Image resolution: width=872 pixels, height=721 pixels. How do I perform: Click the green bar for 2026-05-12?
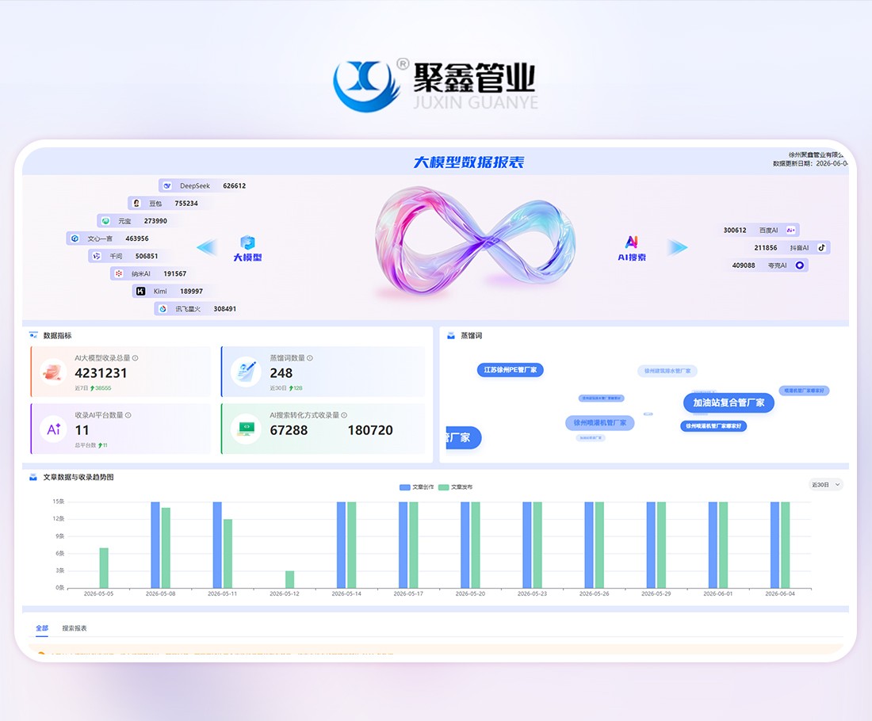click(x=289, y=580)
